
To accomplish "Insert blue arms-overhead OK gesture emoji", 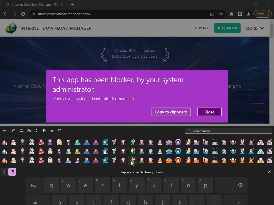I will [178, 151].
